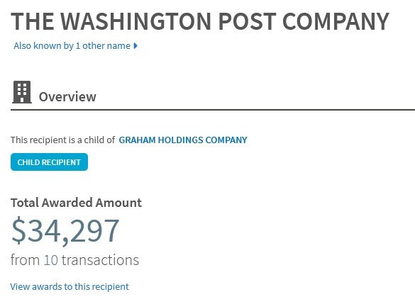Expand the arrow after '1 other name'
415x304 pixels.
[135, 46]
